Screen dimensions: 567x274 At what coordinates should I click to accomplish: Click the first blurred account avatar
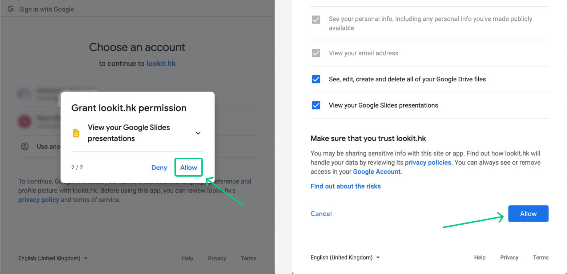[24, 94]
